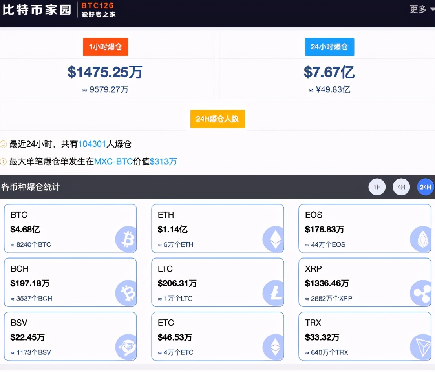Viewport: 435px width, 372px height.
Task: Switch coin statistics to 1H
Action: 377,187
